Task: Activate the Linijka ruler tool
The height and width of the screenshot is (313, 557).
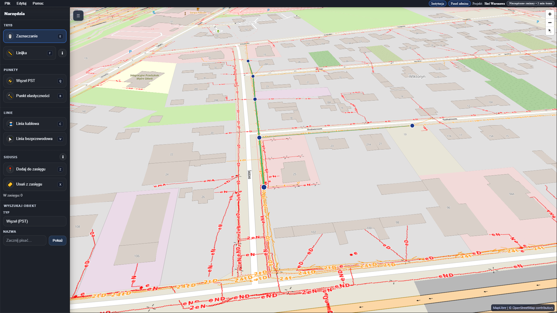Action: click(x=30, y=53)
